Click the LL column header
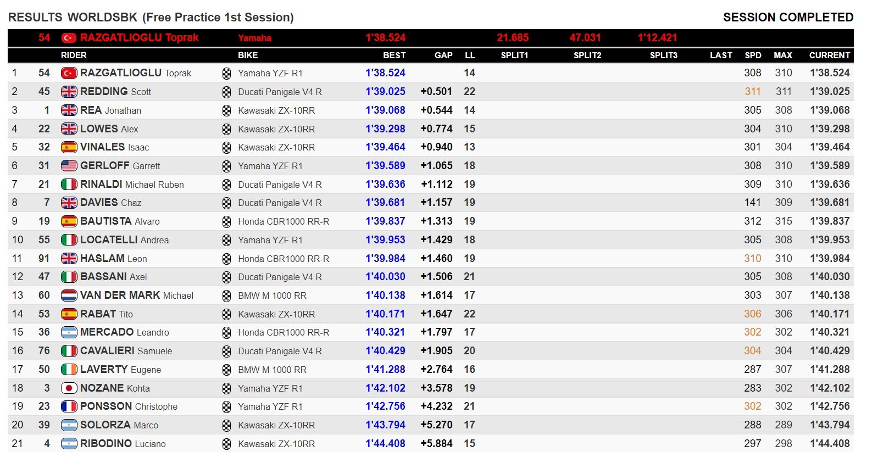 pos(470,55)
